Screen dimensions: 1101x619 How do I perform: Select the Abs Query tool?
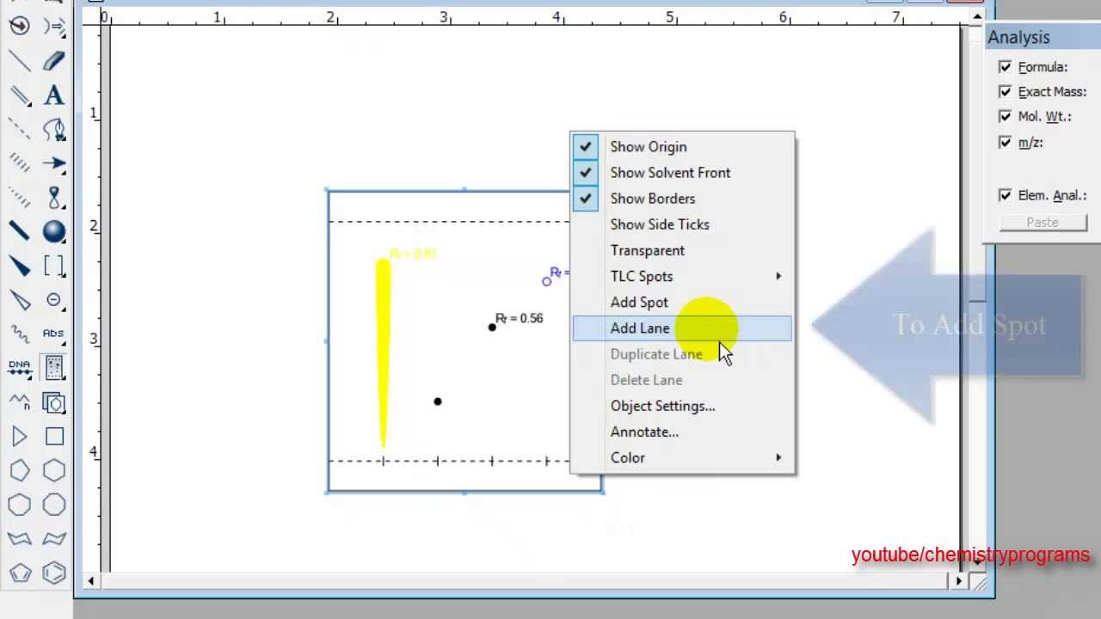(54, 334)
